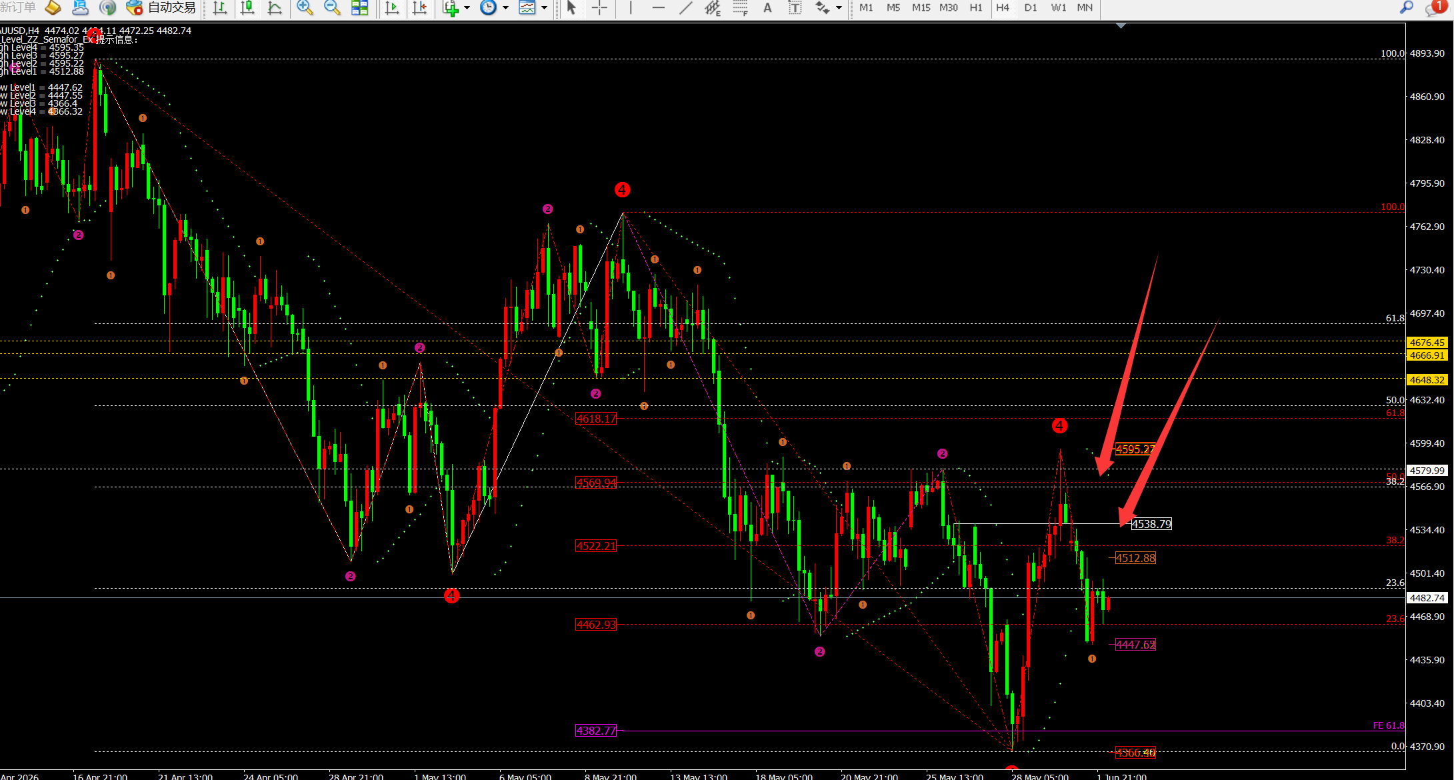Click the current price 4482.74 tag
Image resolution: width=1454 pixels, height=780 pixels.
[x=1427, y=598]
